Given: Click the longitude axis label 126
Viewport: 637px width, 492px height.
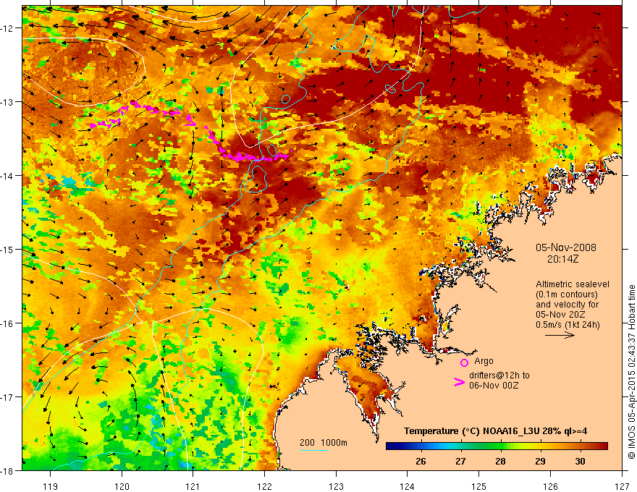Looking at the screenshot, I should pos(550,486).
